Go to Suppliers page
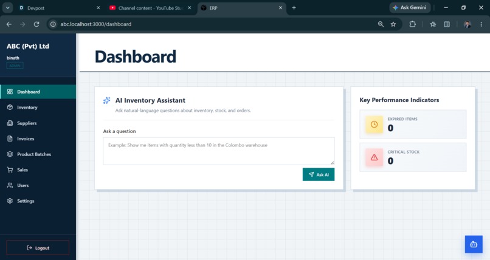Image resolution: width=490 pixels, height=260 pixels. tap(38, 123)
